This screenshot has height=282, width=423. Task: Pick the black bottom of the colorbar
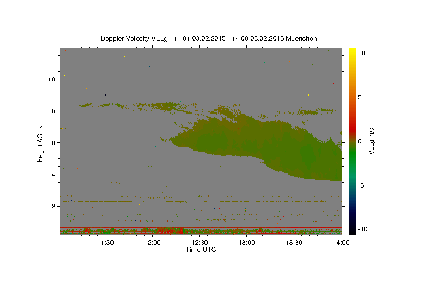click(x=352, y=231)
